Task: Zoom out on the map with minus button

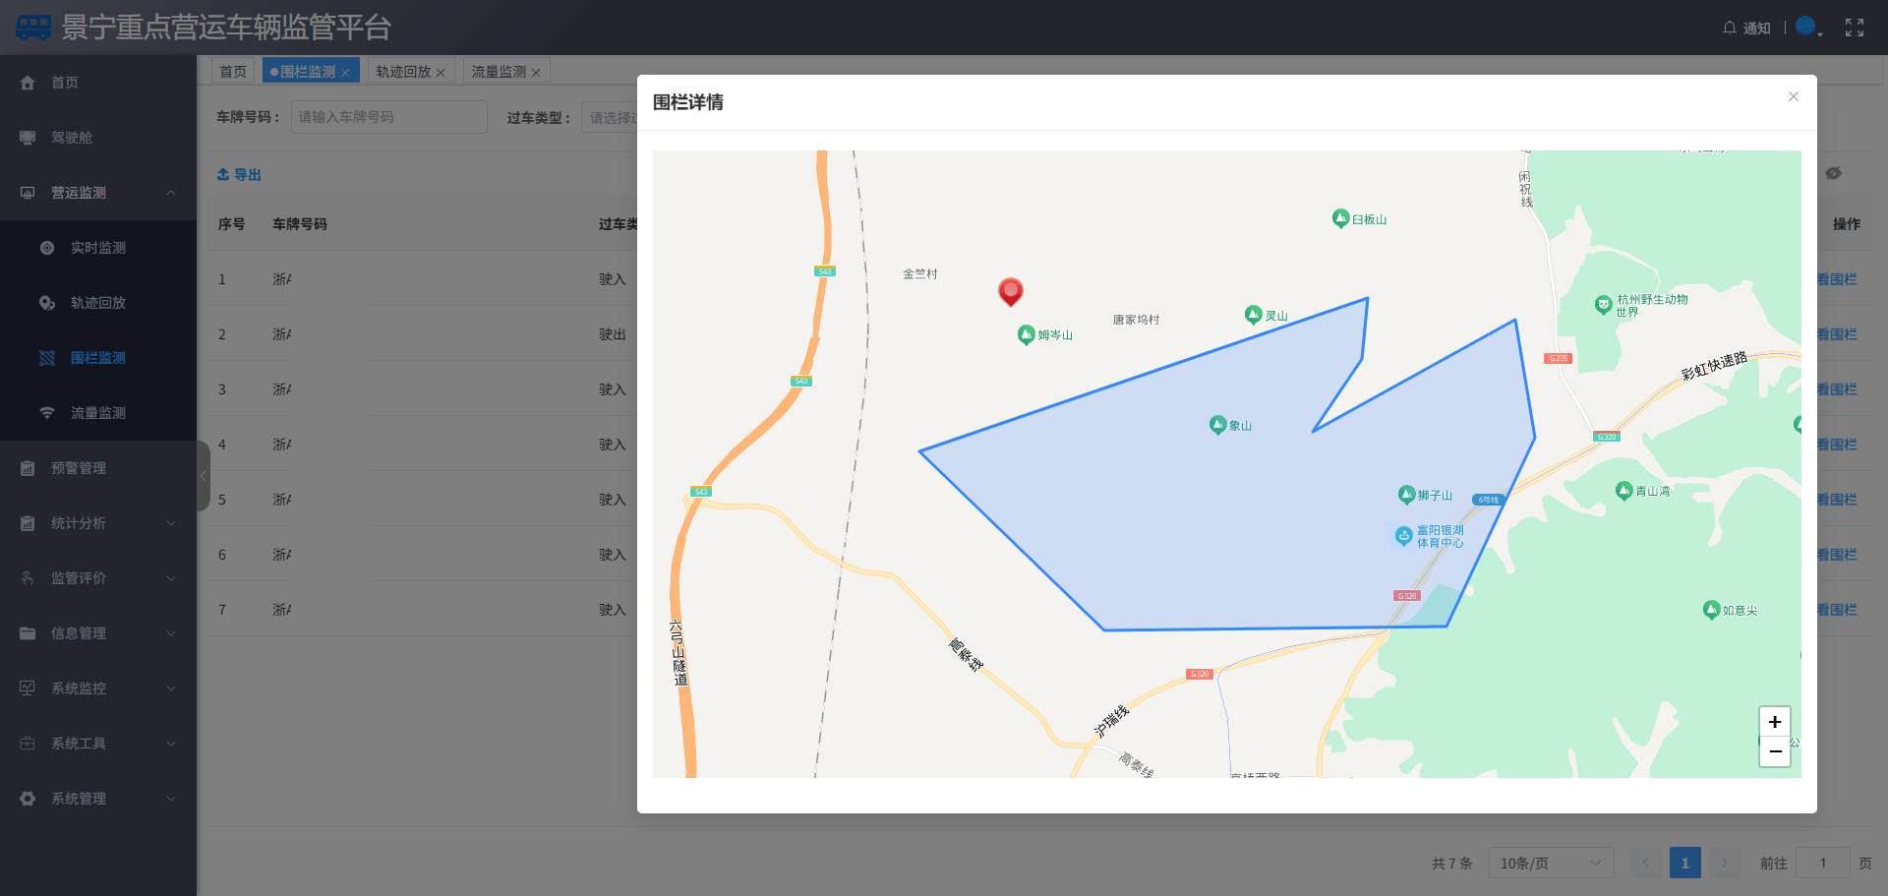Action: pyautogui.click(x=1774, y=751)
